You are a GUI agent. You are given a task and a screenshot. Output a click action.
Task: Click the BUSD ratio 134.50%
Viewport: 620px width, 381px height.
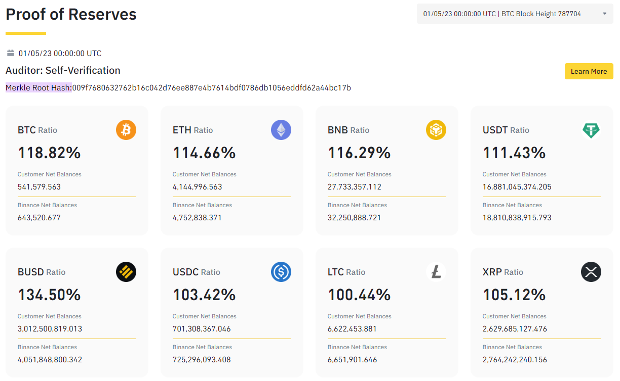click(49, 295)
